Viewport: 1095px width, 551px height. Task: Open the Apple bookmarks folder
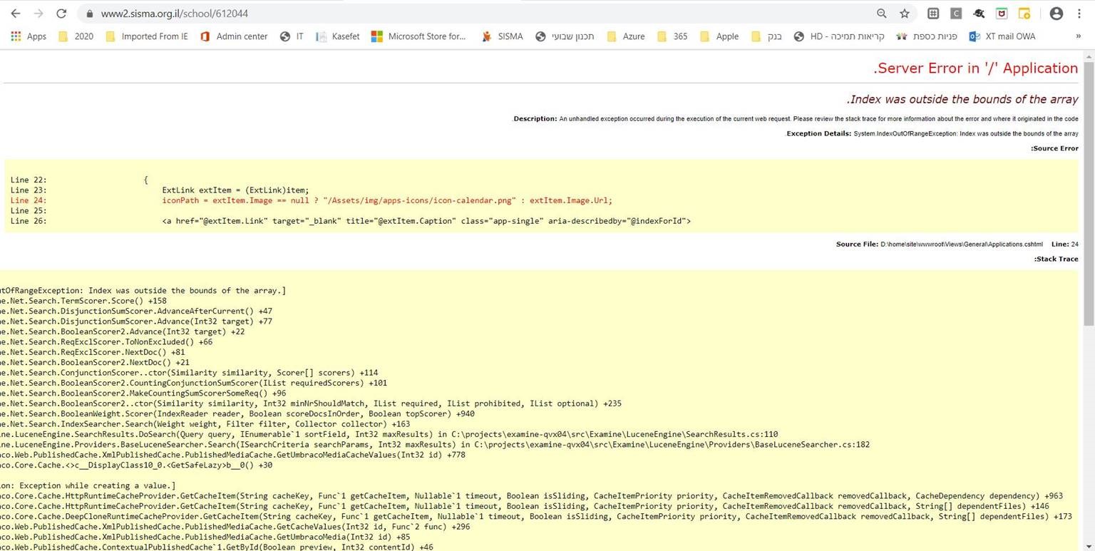(719, 36)
